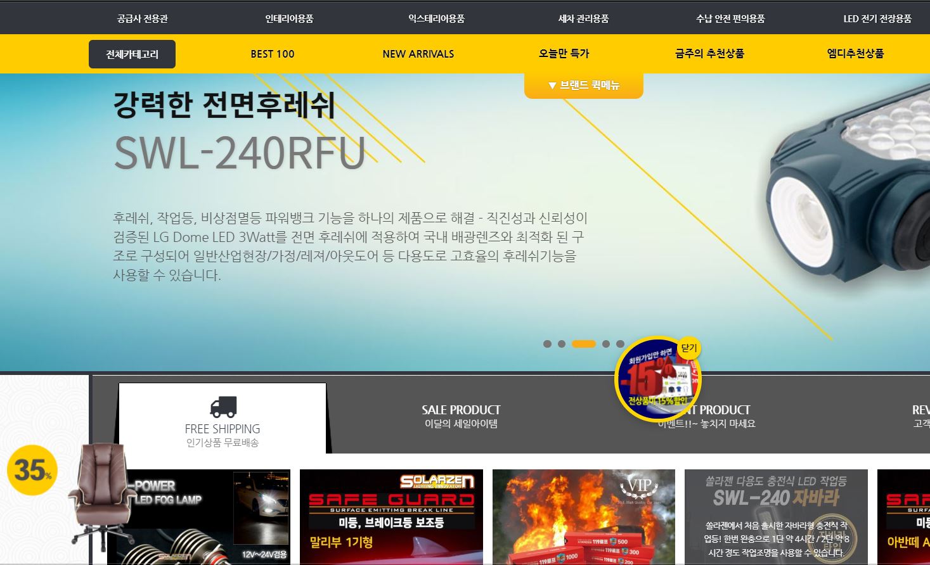Open the 수납 안전 편의용품 category
This screenshot has height=565, width=930.
730,19
